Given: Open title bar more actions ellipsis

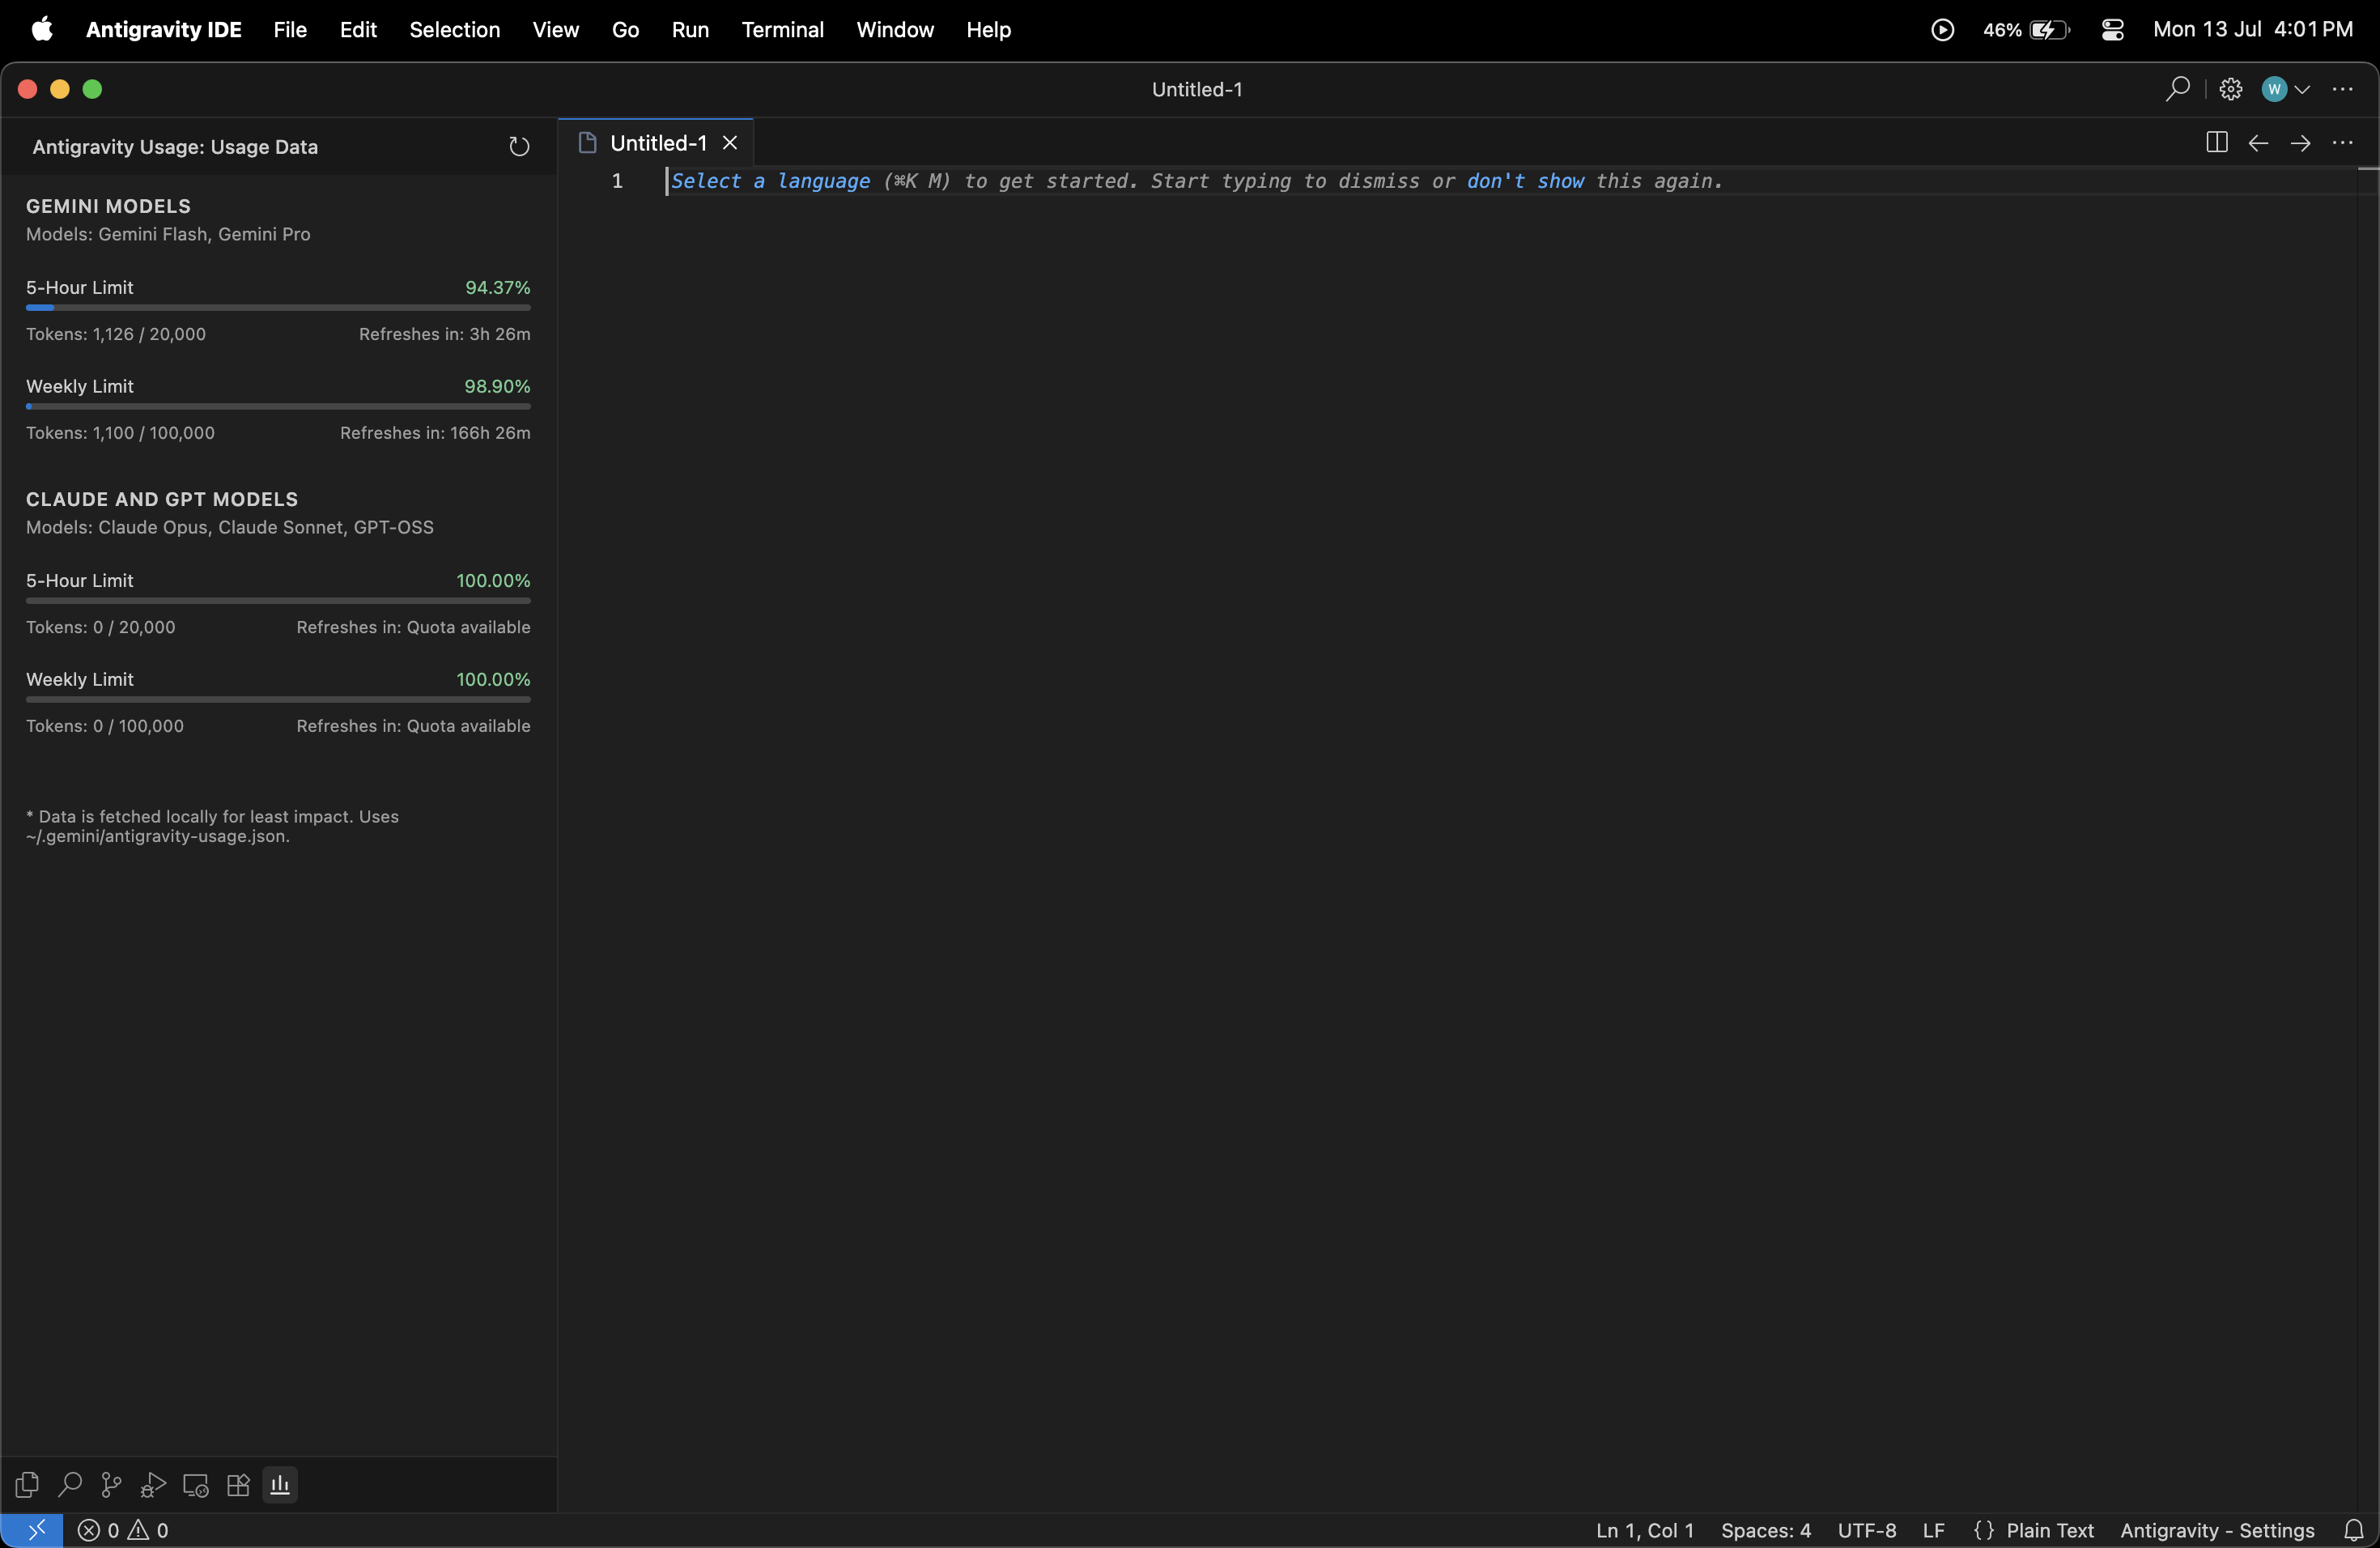Looking at the screenshot, I should [2342, 89].
